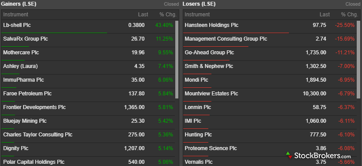362x166 pixels.
Task: Click Charles Taylor Consulting Plc
Action: click(37, 134)
